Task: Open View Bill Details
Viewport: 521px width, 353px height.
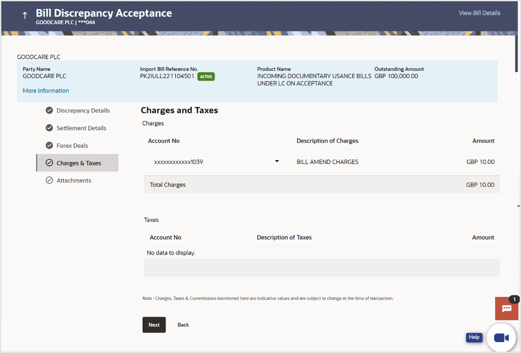Action: pos(479,13)
